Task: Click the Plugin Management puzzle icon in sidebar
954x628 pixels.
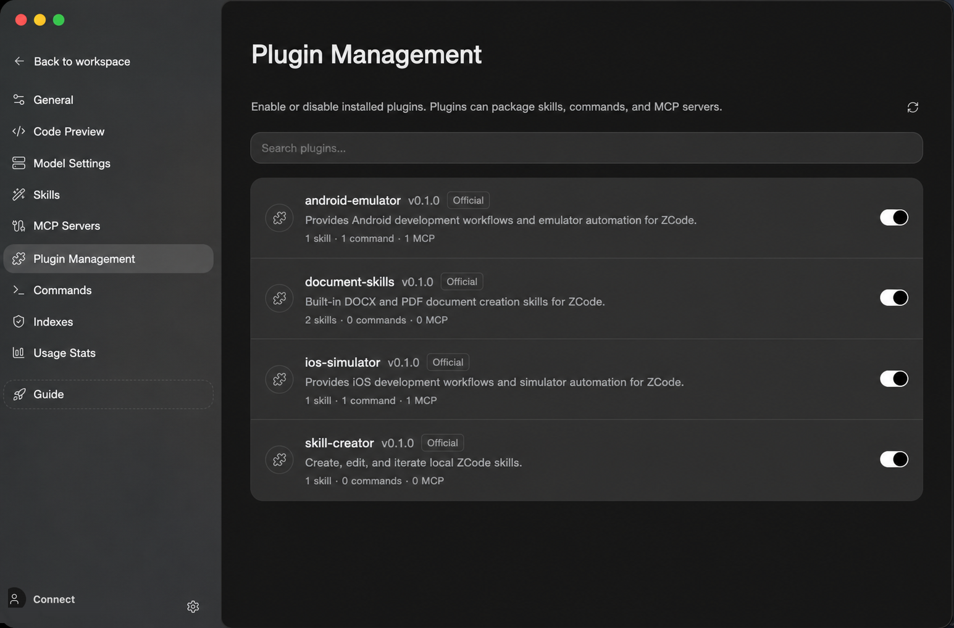Action: click(19, 258)
